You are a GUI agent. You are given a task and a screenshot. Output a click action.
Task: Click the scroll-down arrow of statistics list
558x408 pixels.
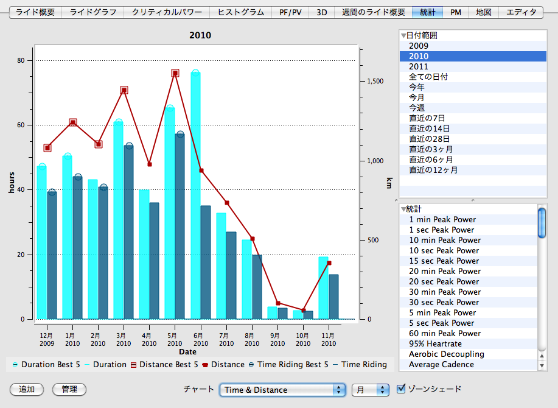[542, 365]
